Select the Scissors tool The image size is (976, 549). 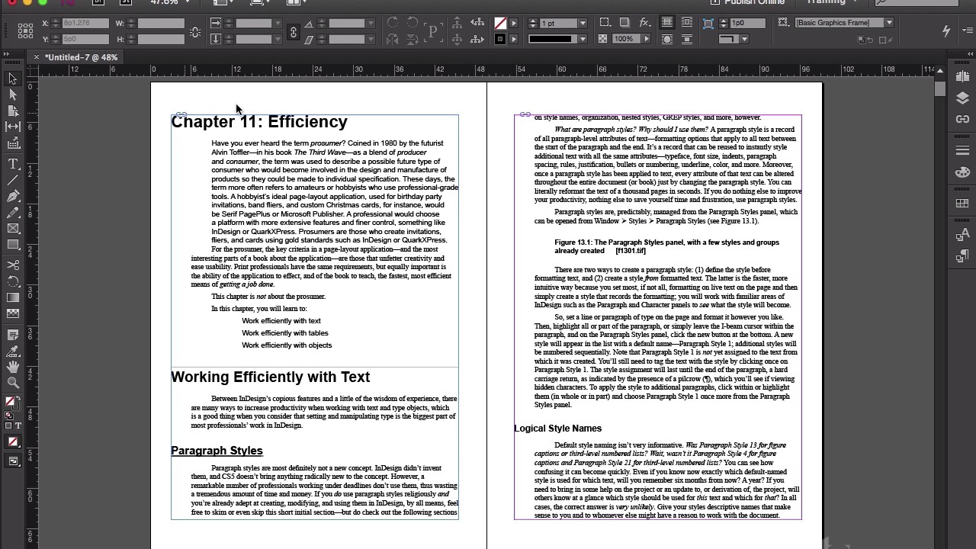(x=13, y=265)
